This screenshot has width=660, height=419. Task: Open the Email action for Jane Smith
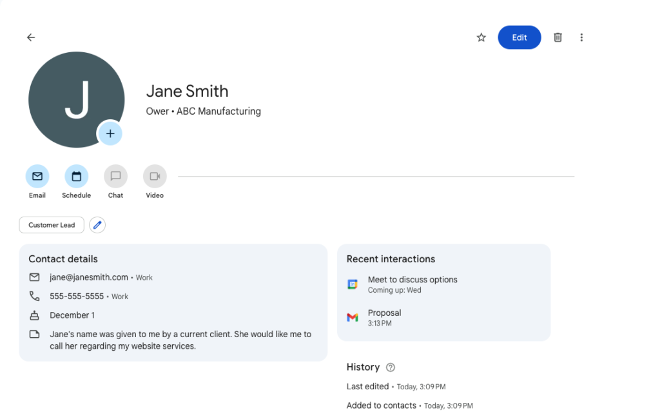[37, 175]
